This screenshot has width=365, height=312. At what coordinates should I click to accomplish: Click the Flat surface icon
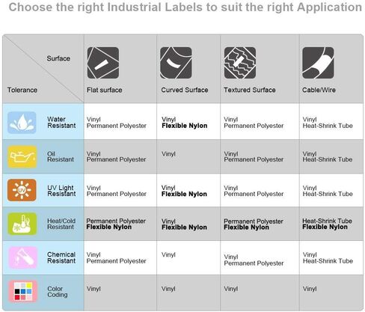pyautogui.click(x=103, y=63)
